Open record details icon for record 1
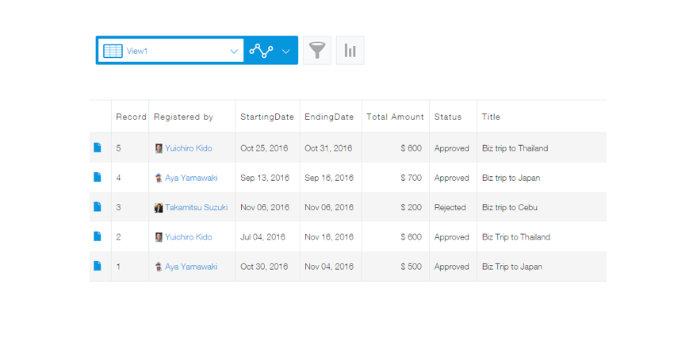The image size is (697, 357). [98, 266]
